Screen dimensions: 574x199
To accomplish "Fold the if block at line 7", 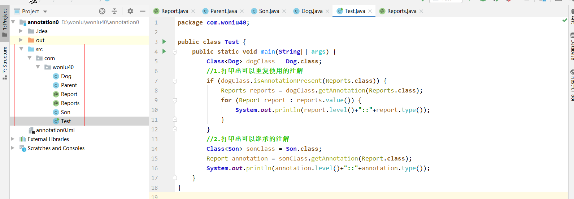I will pyautogui.click(x=175, y=81).
